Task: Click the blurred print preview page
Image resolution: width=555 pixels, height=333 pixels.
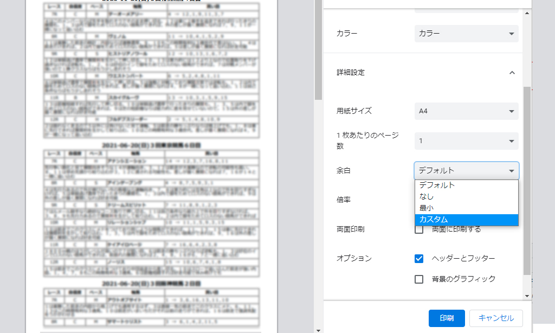Action: [152, 163]
